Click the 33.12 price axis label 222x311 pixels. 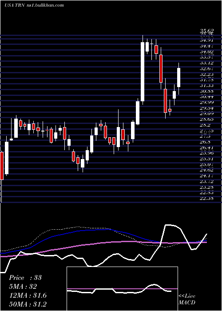(x=207, y=63)
